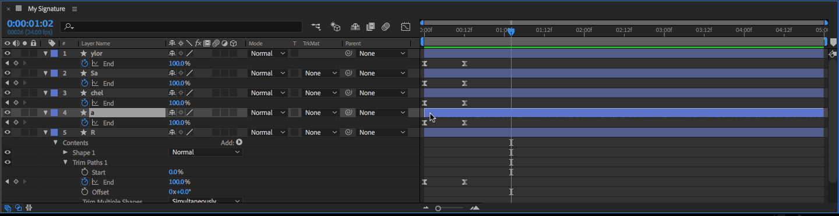
Task: Toggle the quality switch on layer chel
Action: pyautogui.click(x=189, y=93)
